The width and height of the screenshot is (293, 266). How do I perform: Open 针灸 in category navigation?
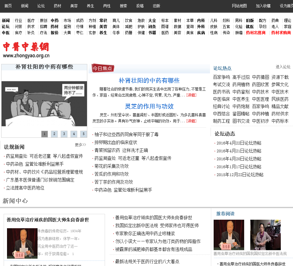(x=31, y=33)
